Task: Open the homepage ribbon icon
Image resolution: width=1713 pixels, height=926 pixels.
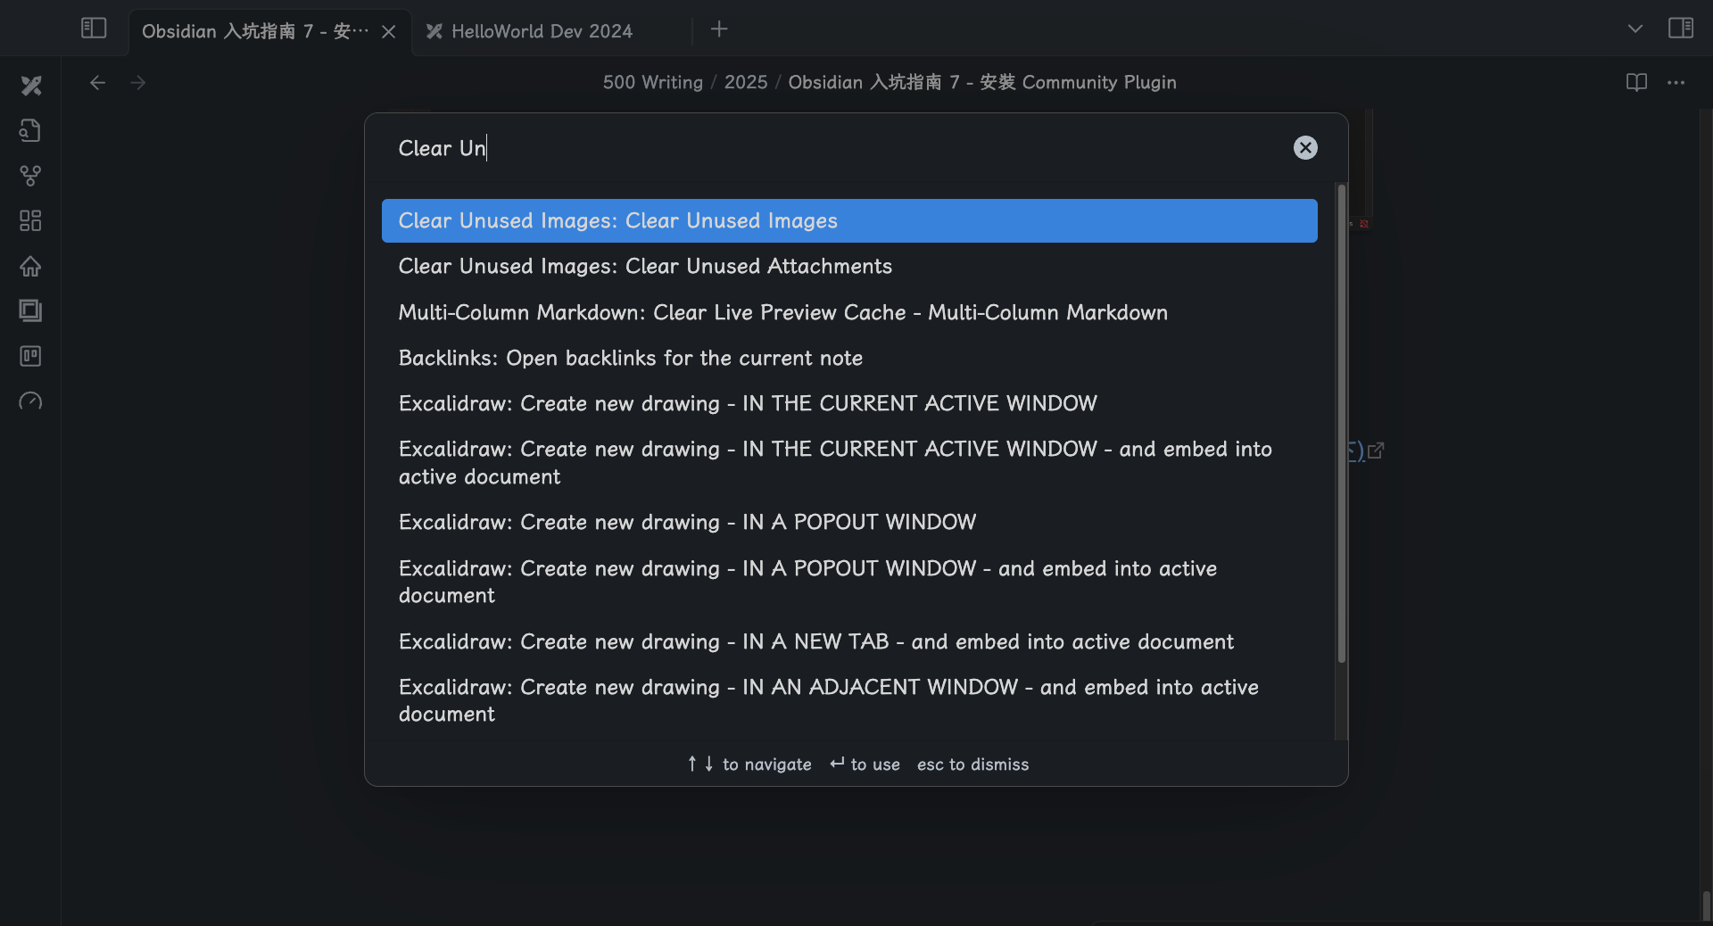Action: coord(30,266)
